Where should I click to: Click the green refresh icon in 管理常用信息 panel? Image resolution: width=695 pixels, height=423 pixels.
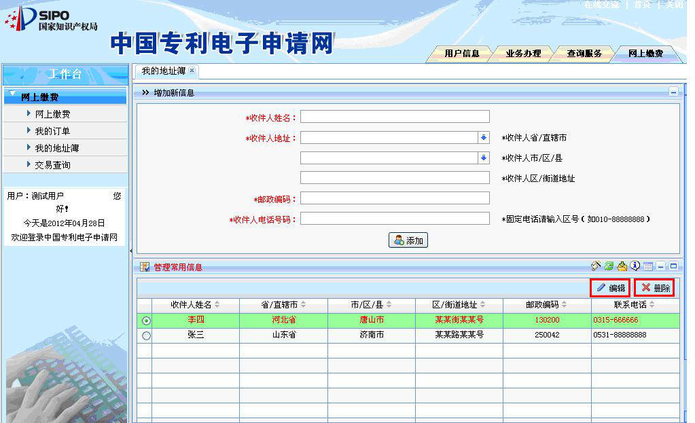pyautogui.click(x=609, y=266)
